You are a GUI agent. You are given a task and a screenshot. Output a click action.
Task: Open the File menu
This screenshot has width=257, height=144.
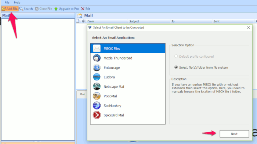point(7,3)
